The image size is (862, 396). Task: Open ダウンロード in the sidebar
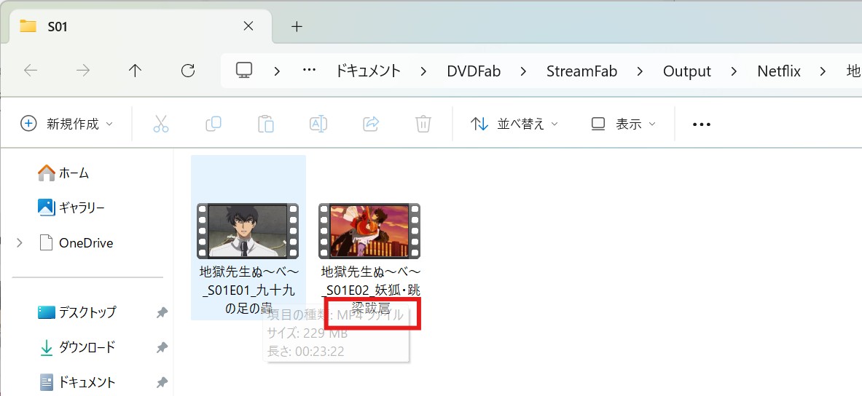(77, 347)
